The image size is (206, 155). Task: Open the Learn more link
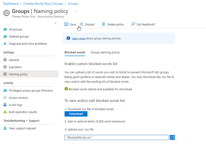point(78,38)
